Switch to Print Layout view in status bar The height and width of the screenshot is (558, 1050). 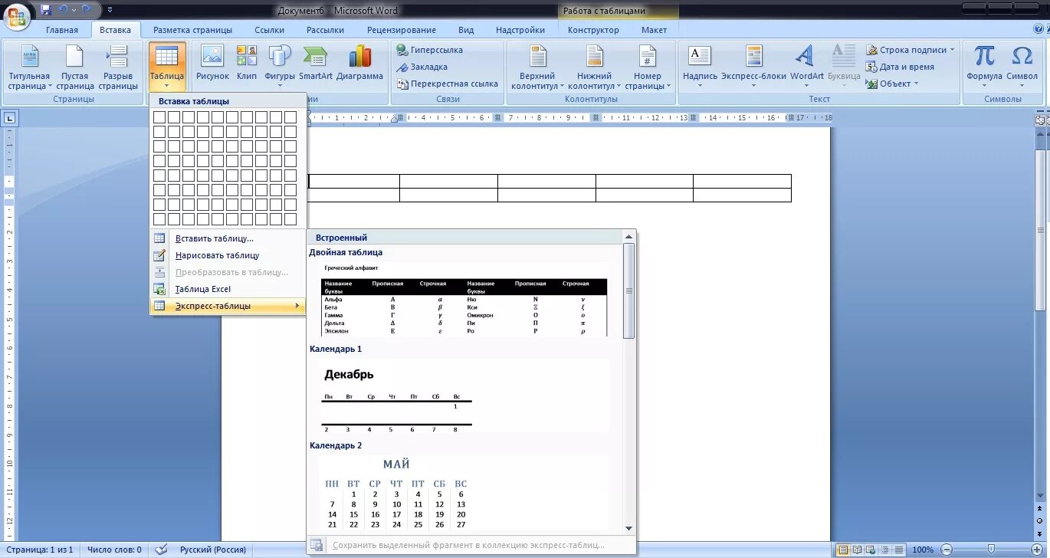pos(843,550)
